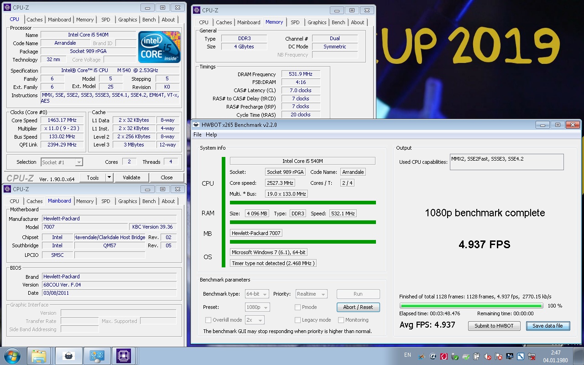584x365 pixels.
Task: Enable the Pmode checkbox
Action: click(297, 307)
